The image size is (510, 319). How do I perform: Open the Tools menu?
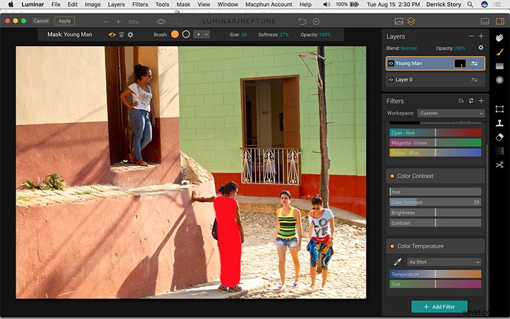tap(162, 5)
